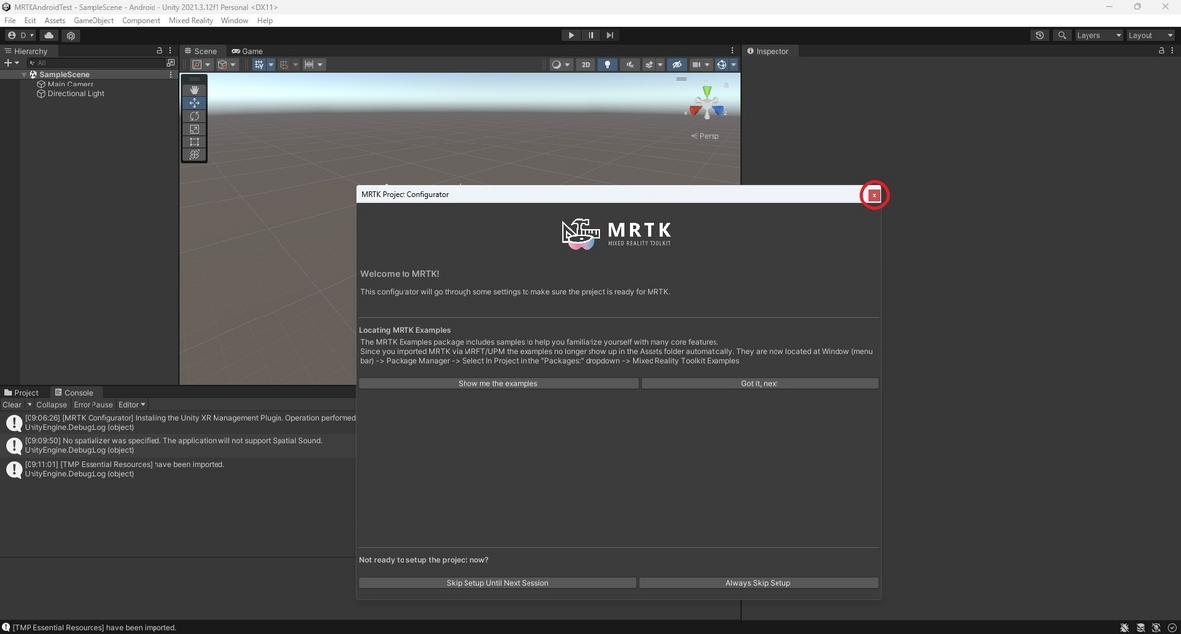Open Scene camera settings dropdown
Viewport: 1181px width, 634px height.
(701, 64)
